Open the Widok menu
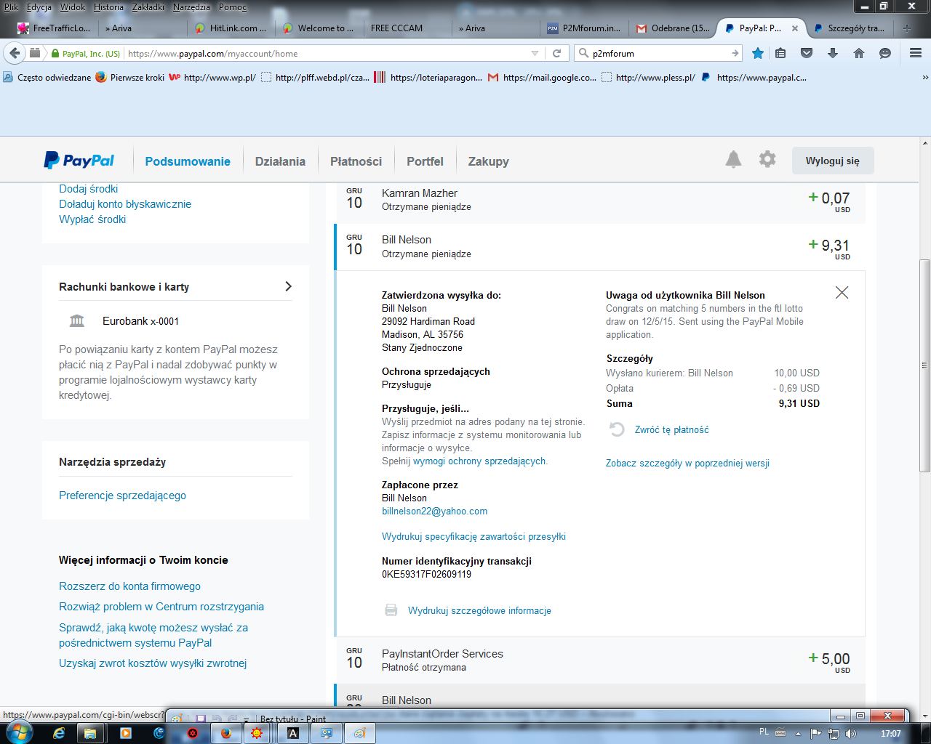This screenshot has height=744, width=931. [73, 7]
